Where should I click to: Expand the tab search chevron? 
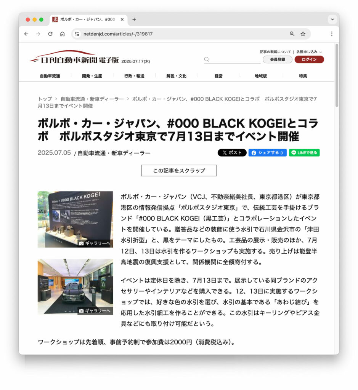point(332,19)
